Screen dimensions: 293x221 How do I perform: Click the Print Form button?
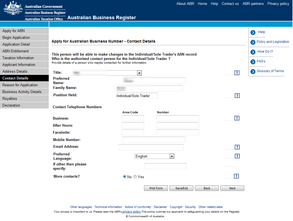point(156,188)
